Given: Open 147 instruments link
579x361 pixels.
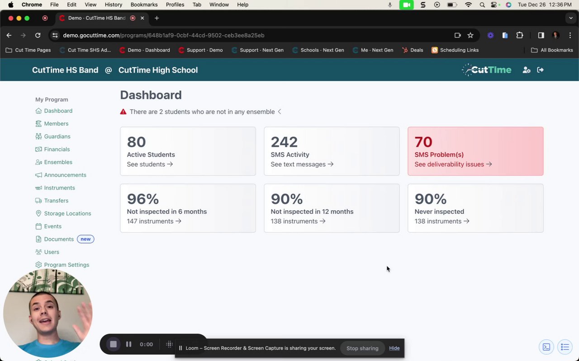Looking at the screenshot, I should (x=154, y=221).
